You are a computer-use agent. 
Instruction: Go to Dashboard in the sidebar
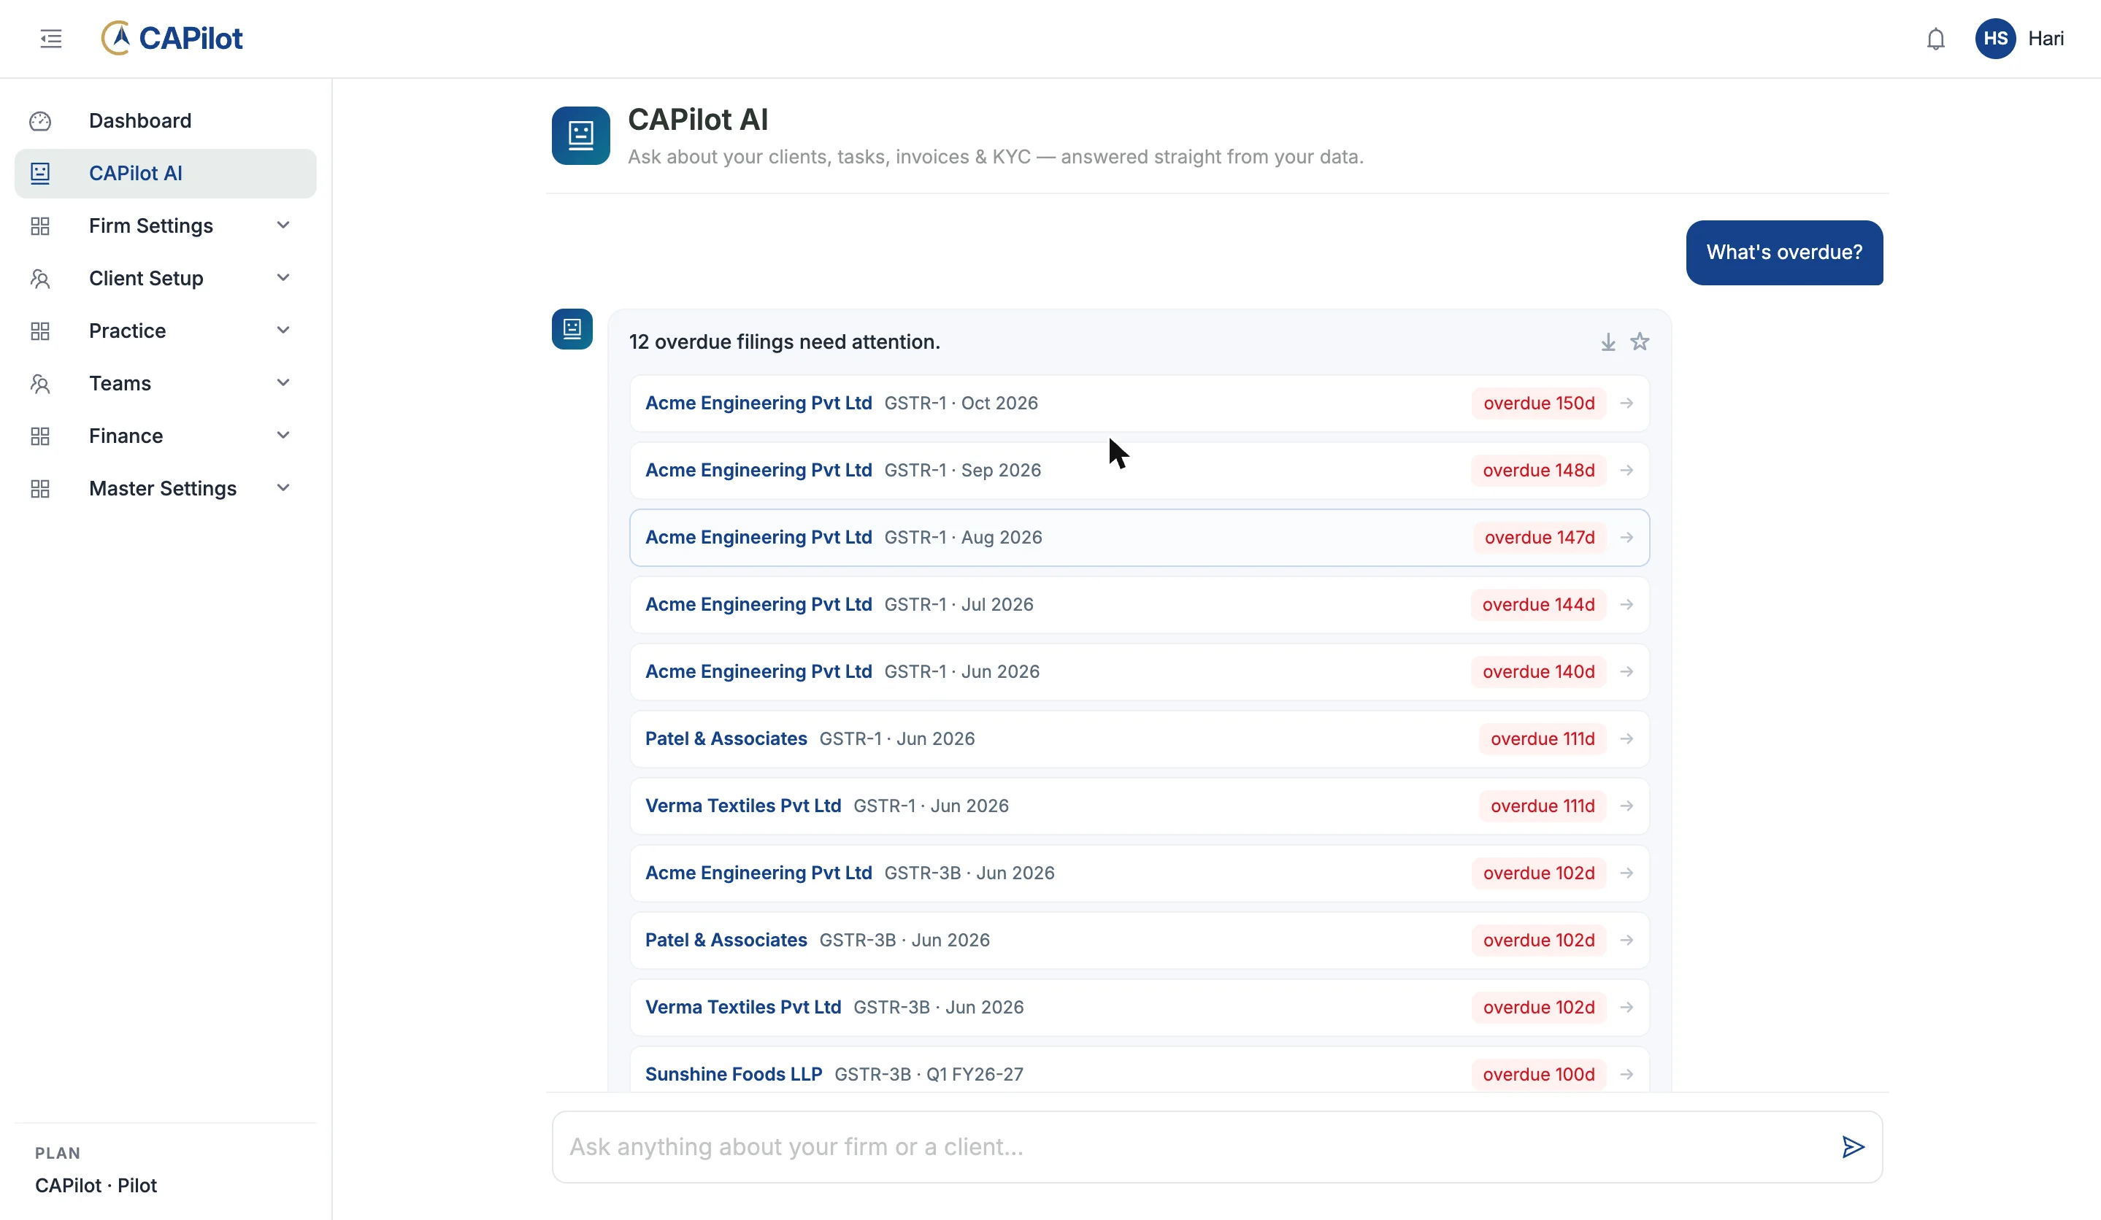[165, 122]
